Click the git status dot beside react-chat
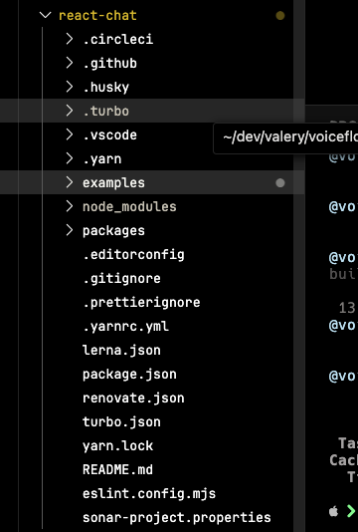Image resolution: width=358 pixels, height=532 pixels. [280, 16]
